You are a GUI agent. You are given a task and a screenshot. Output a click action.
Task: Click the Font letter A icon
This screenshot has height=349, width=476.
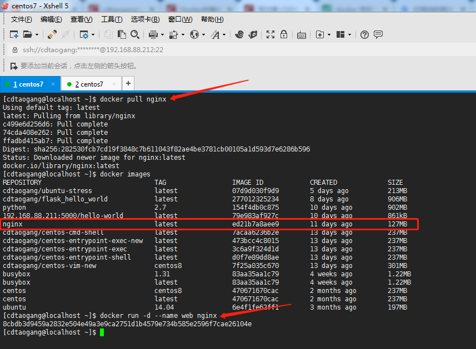[x=216, y=34]
